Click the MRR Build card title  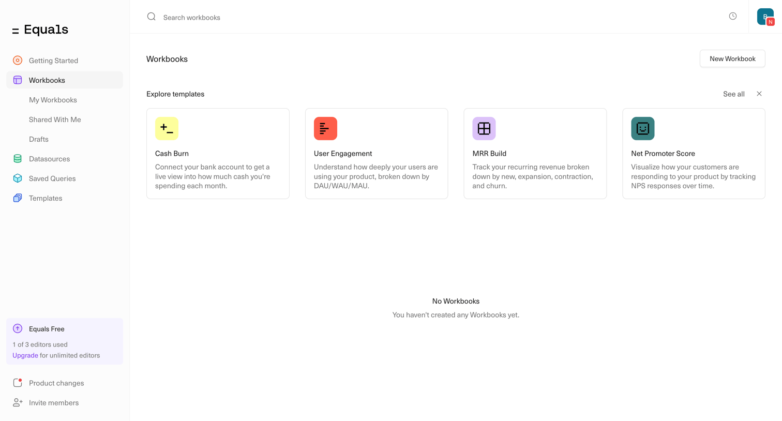click(x=489, y=154)
